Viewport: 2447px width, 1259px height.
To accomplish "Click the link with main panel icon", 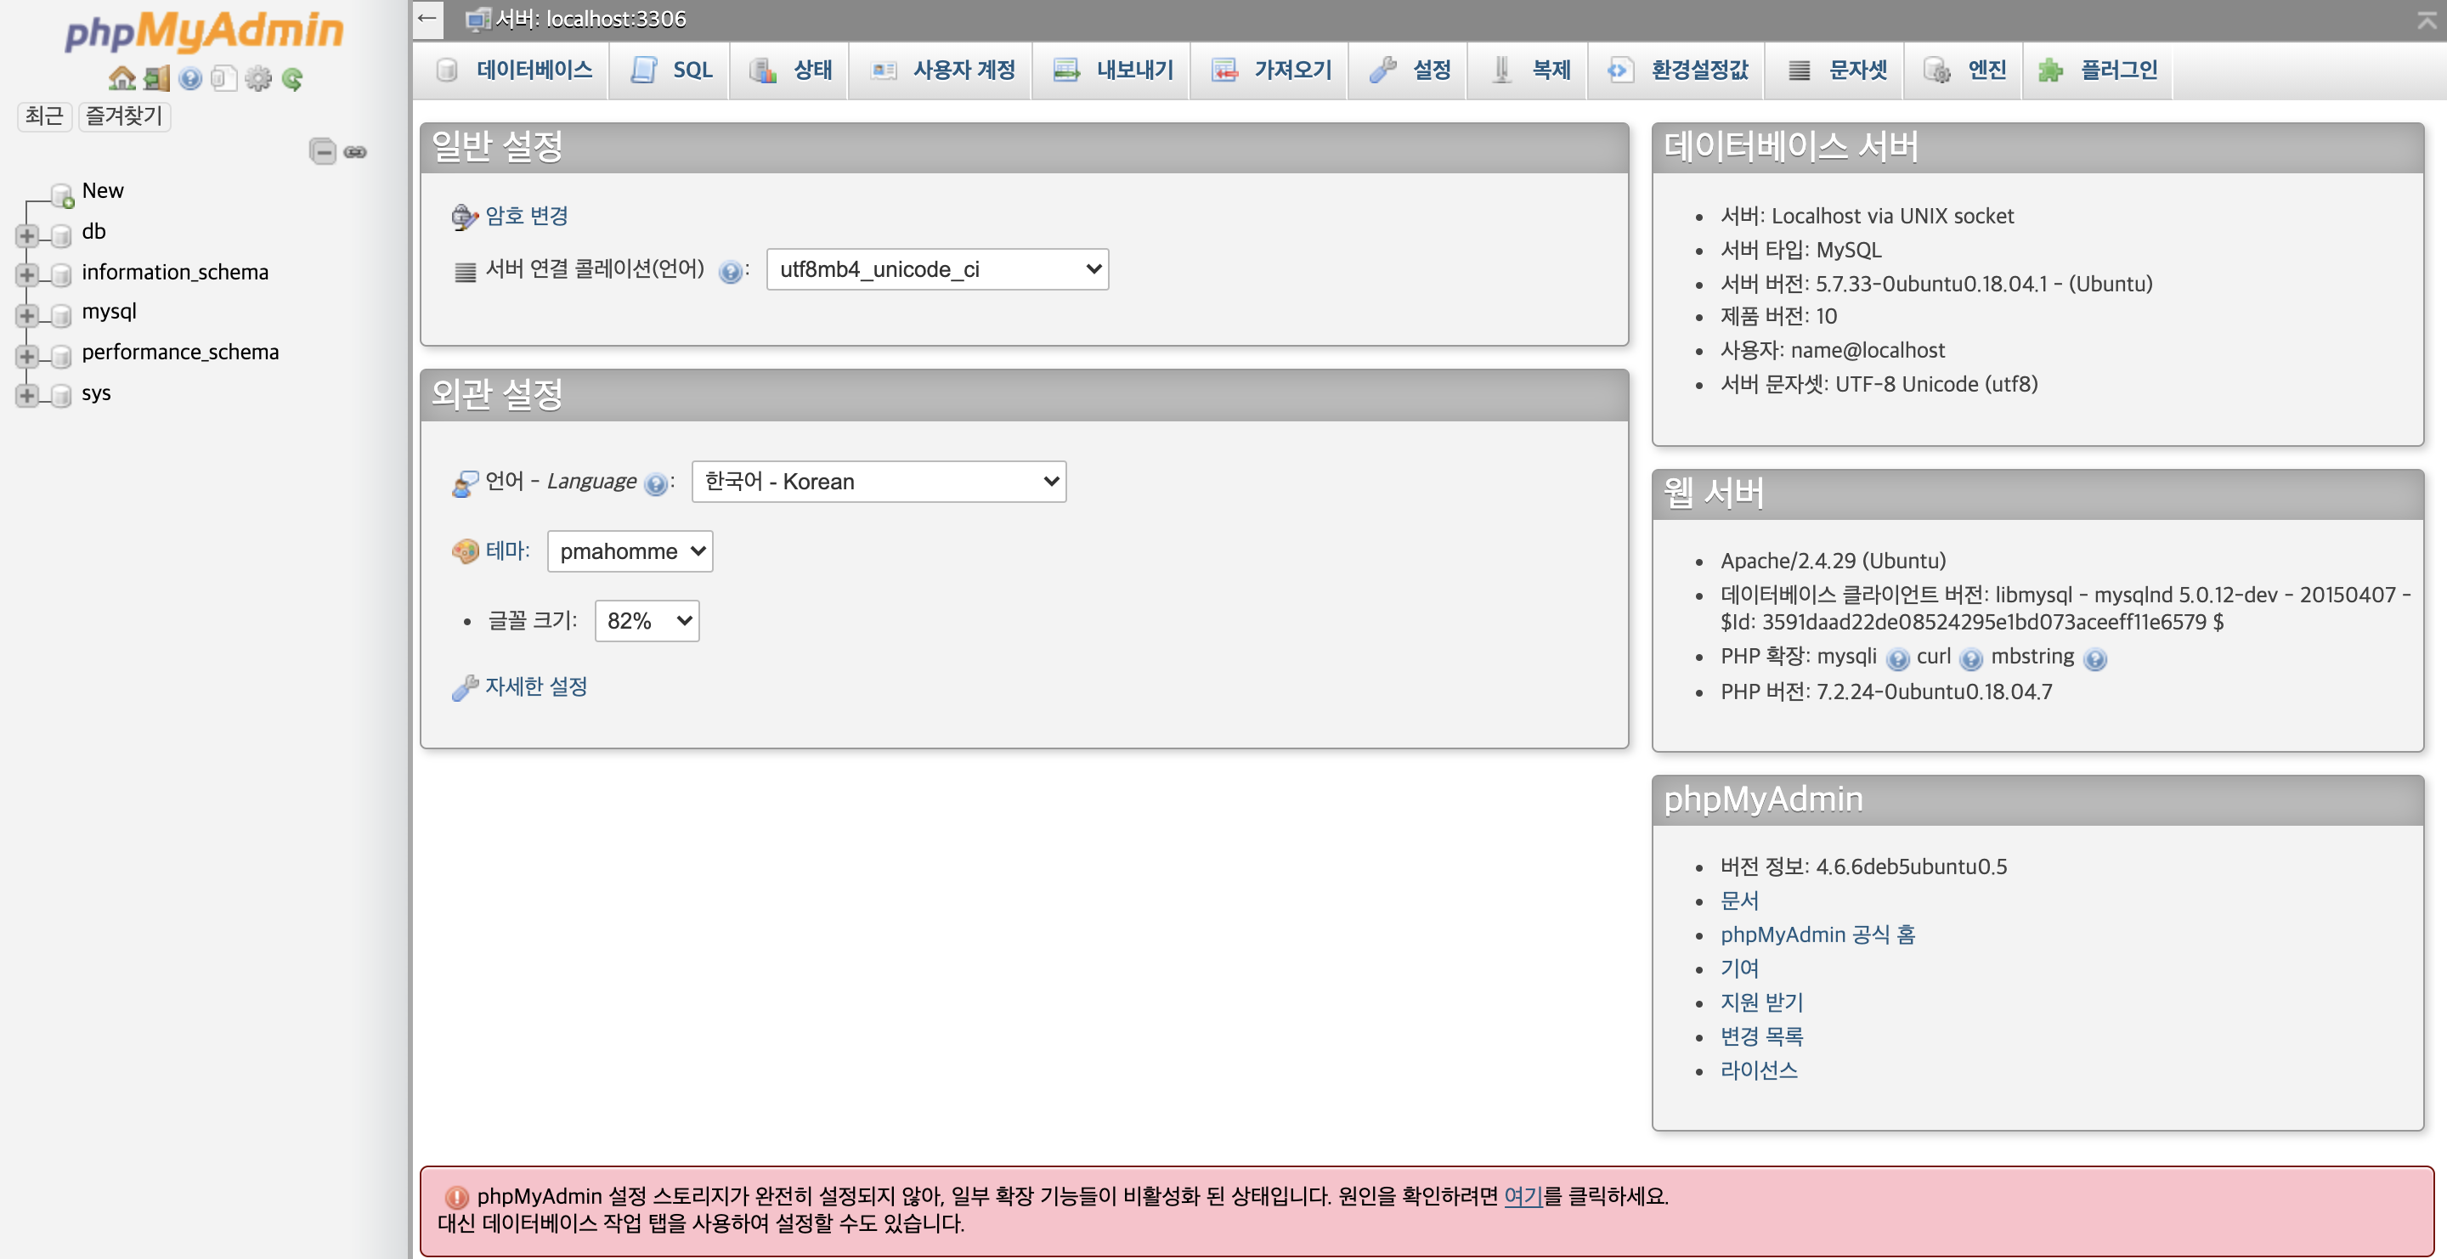I will click(355, 151).
